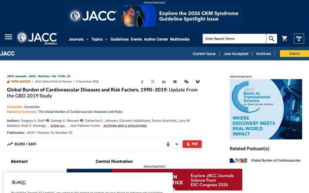Open Multimedia in the navigation bar

[x=179, y=39]
